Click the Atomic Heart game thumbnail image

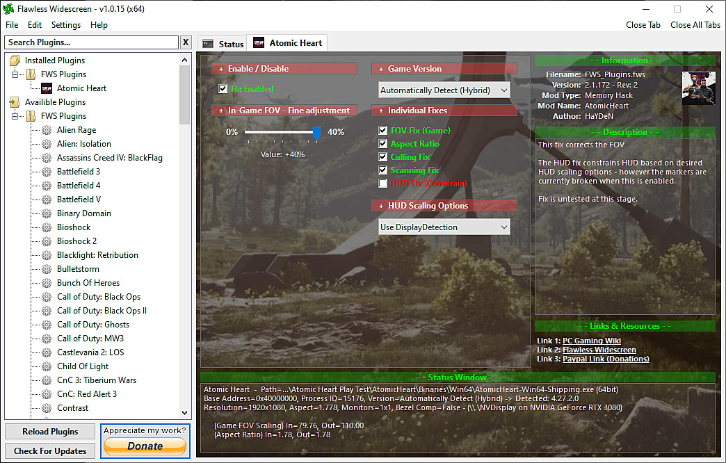coord(698,88)
